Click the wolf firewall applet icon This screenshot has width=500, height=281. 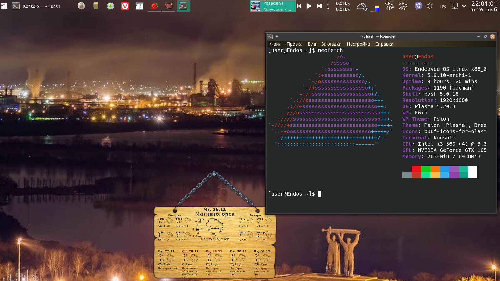(x=168, y=6)
